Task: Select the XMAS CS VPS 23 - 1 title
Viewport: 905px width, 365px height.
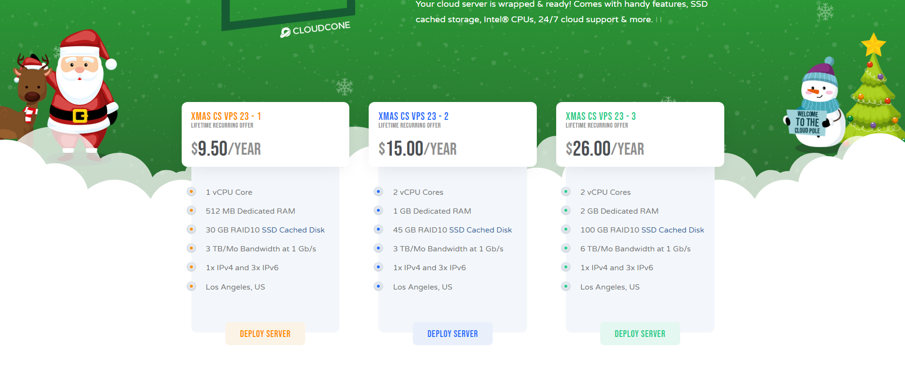Action: pos(226,116)
